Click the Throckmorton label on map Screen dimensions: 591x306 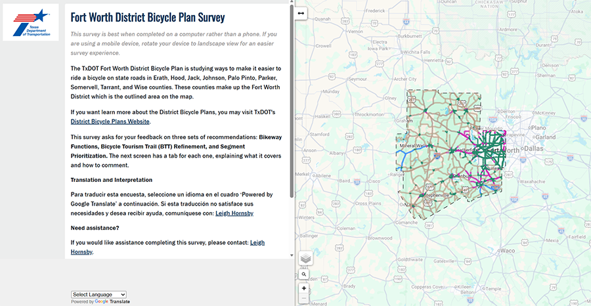(x=368, y=114)
